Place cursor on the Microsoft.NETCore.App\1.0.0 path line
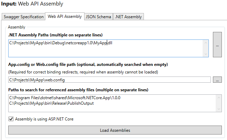This screenshot has width=227, height=140. point(65,97)
